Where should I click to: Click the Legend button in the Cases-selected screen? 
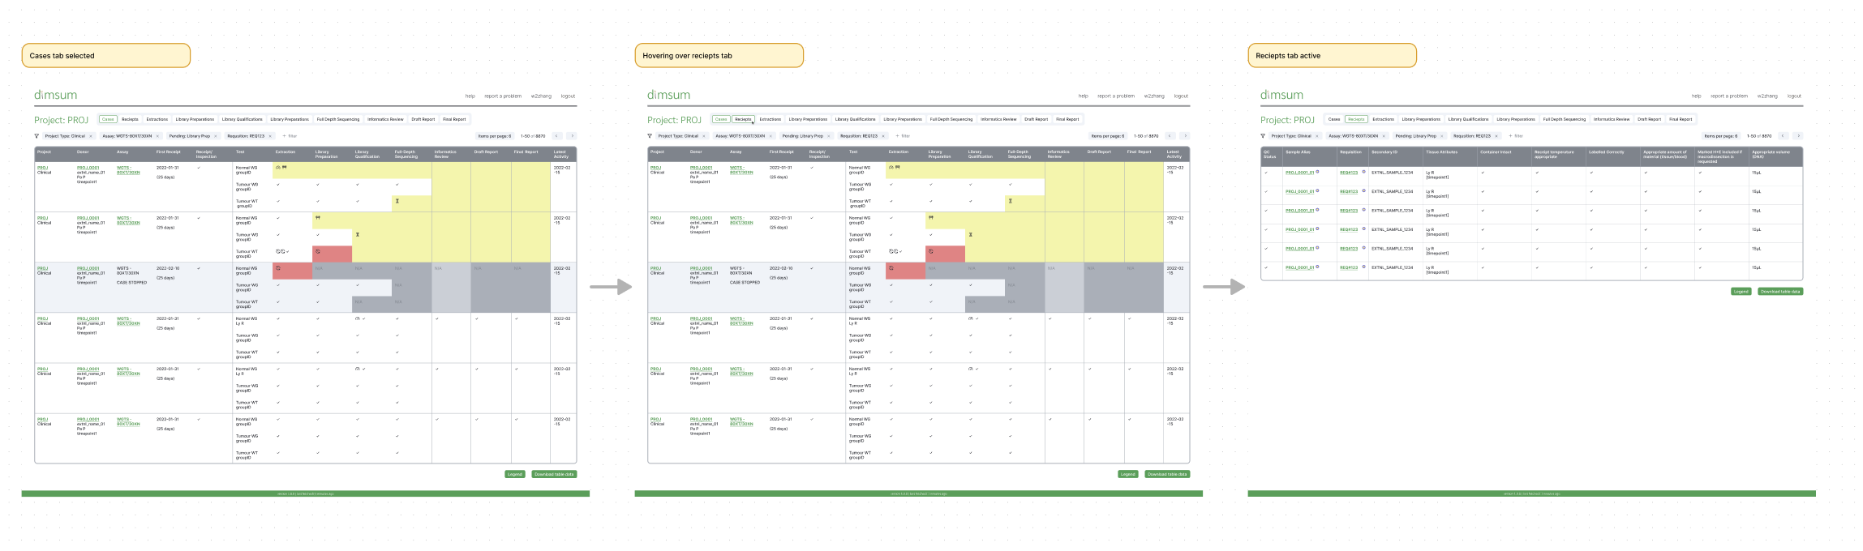(x=514, y=474)
